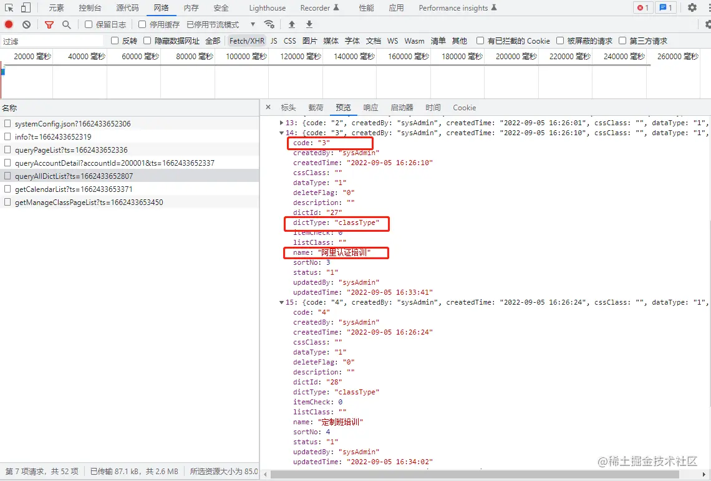
Task: Filter requests by Wasm
Action: coord(415,40)
